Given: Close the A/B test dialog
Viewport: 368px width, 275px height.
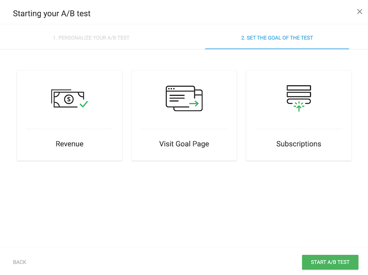Looking at the screenshot, I should [x=359, y=11].
